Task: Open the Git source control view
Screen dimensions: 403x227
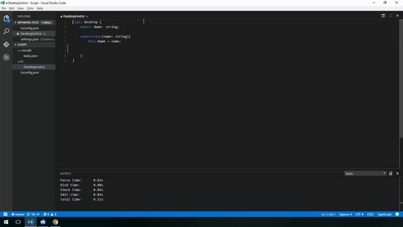Action: point(6,44)
